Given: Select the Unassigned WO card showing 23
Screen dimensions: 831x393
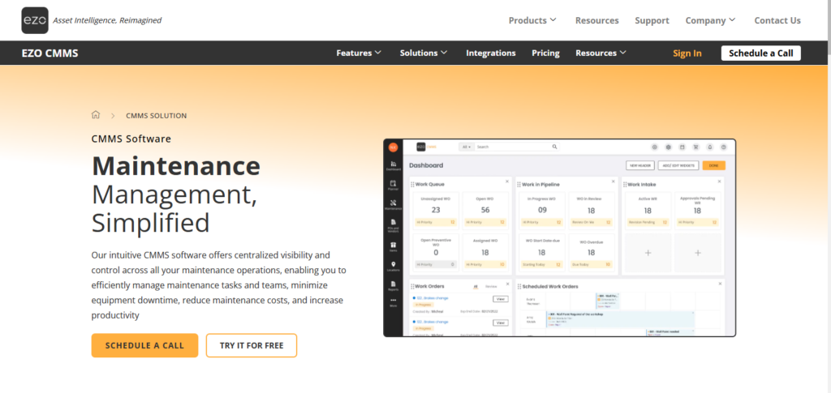Looking at the screenshot, I should tap(436, 210).
